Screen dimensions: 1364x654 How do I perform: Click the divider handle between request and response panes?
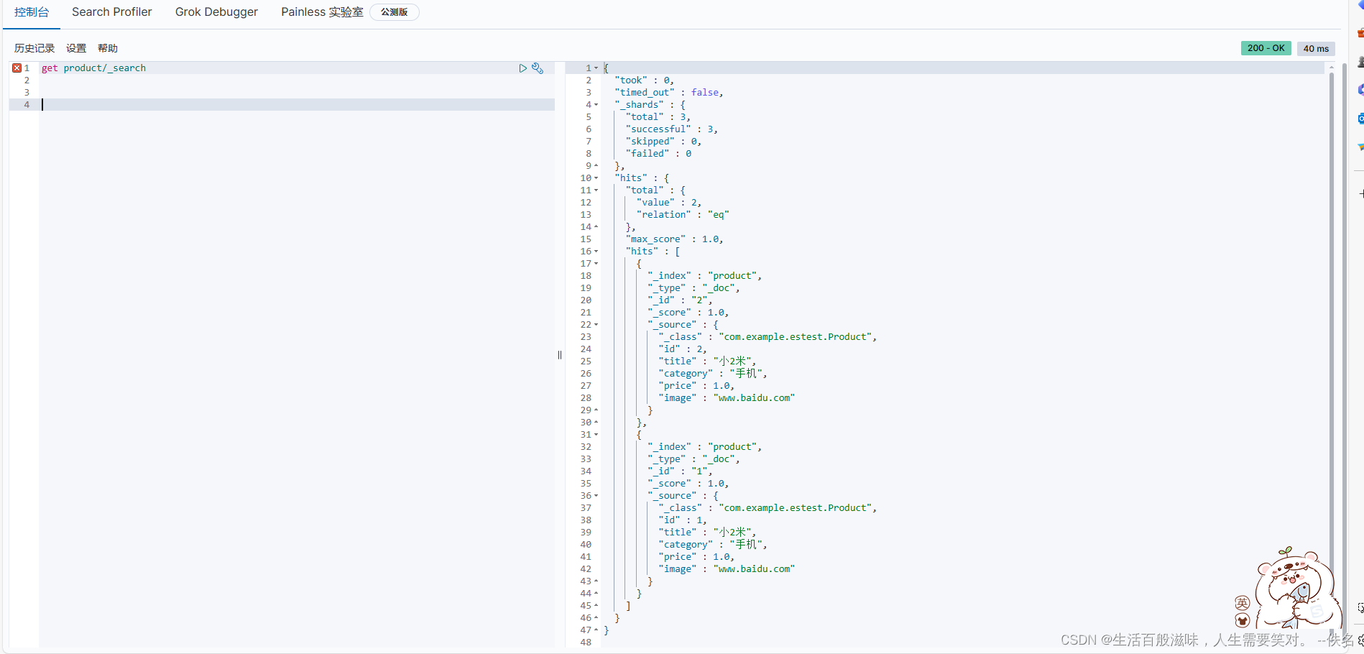tap(560, 354)
